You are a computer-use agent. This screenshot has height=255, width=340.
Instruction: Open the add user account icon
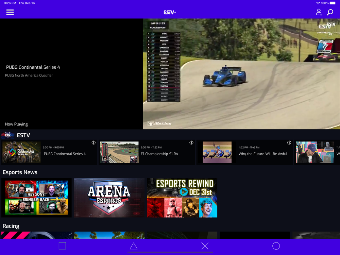pyautogui.click(x=319, y=12)
